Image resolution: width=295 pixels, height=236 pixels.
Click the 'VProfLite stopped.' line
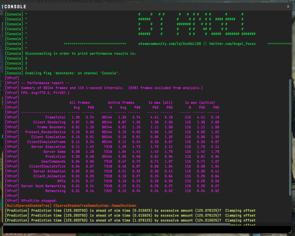31,201
